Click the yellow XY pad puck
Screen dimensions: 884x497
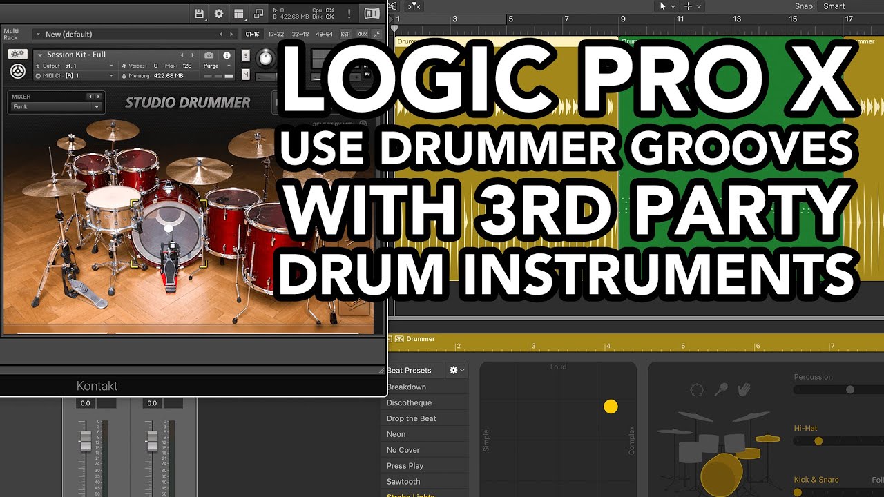pos(611,407)
